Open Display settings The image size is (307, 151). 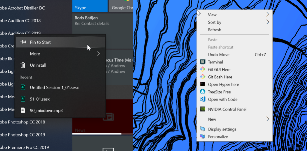click(x=234, y=129)
